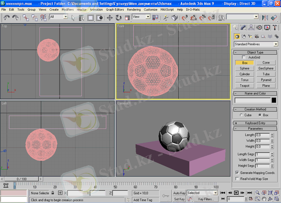Screen dimensions: 281x203
Task: Open the Modifiers menu
Action: point(67,9)
